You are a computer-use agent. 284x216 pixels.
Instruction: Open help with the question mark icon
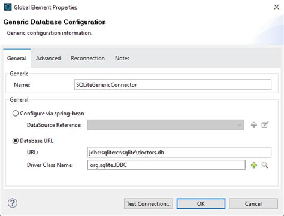(x=13, y=203)
